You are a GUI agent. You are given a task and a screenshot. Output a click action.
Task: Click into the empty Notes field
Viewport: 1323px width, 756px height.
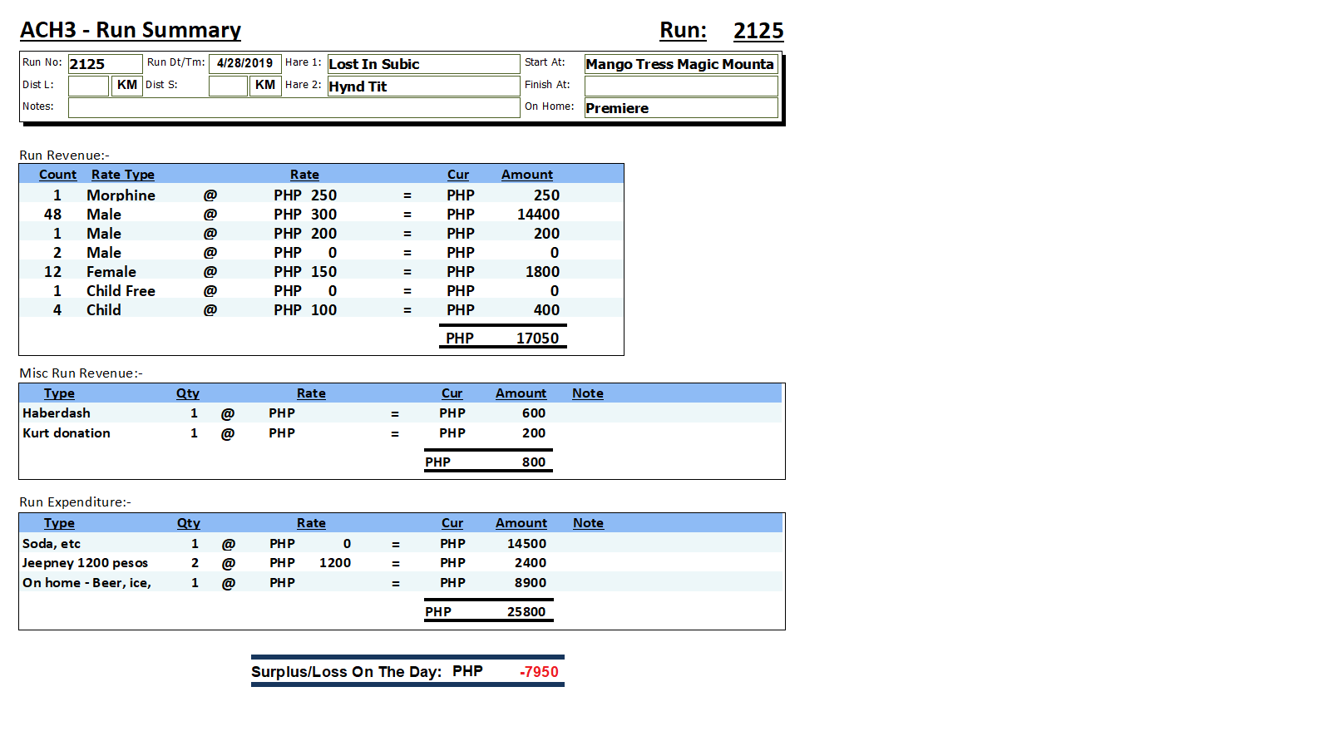click(x=294, y=107)
